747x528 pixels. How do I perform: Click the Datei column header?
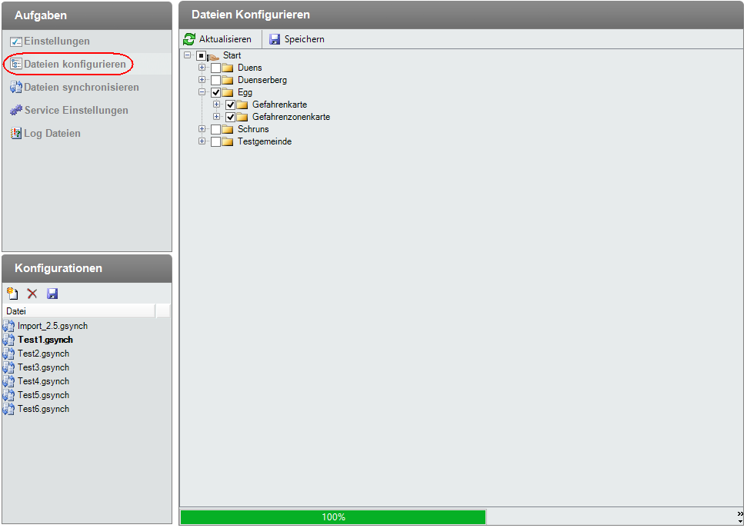point(77,311)
